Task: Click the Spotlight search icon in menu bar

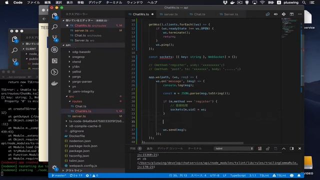Action: coord(304,2)
